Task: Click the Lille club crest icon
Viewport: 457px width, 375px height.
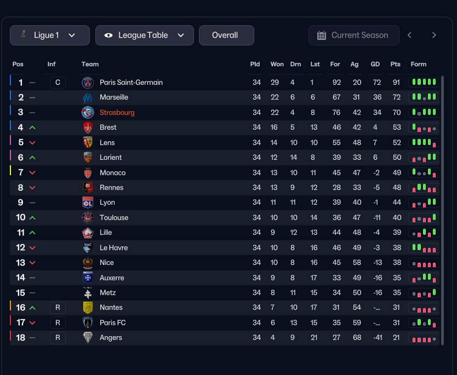Action: (x=88, y=233)
